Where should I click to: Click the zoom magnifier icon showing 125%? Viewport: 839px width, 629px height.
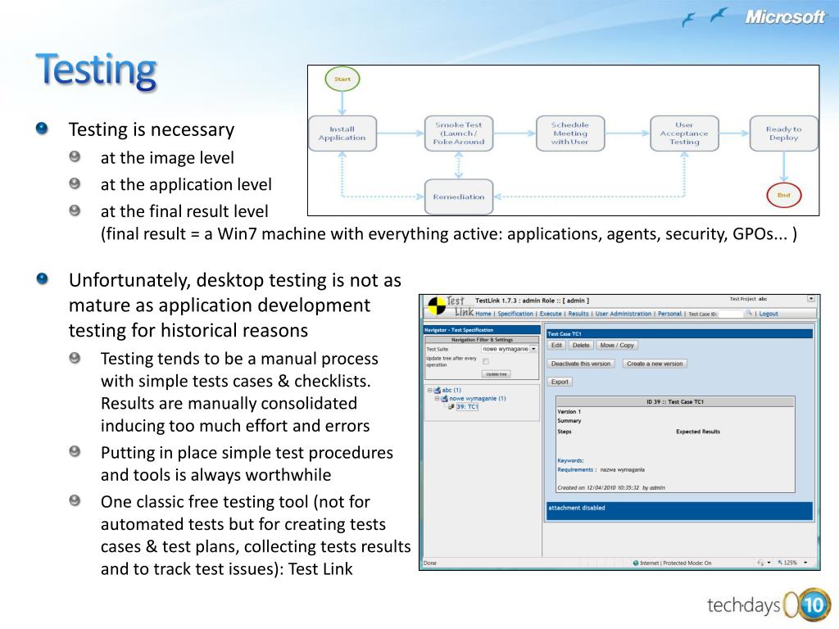click(780, 563)
